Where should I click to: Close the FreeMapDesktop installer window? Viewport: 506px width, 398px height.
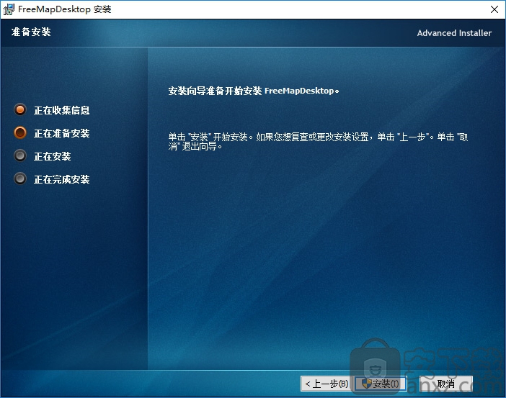[494, 9]
